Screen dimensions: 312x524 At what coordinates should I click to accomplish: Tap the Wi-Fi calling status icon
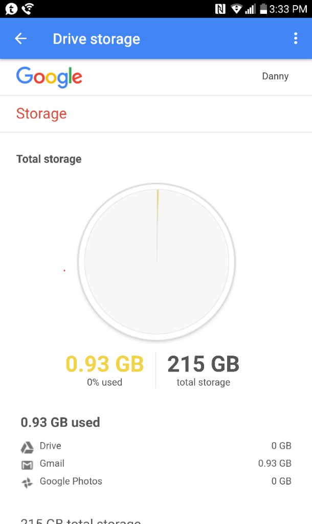(28, 9)
